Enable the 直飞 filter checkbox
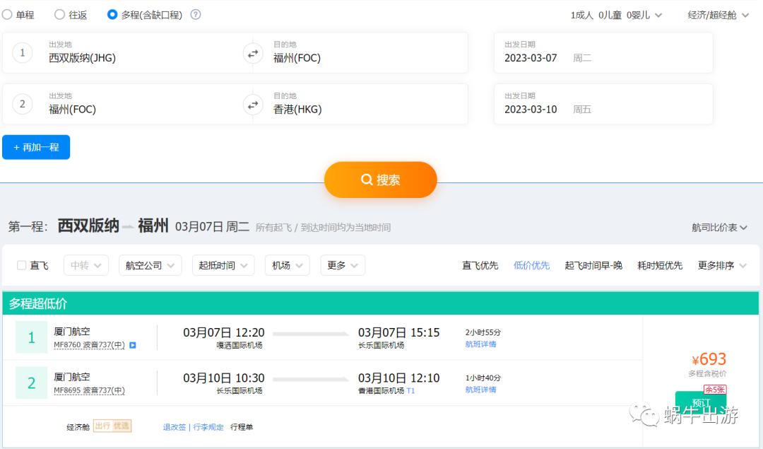Image resolution: width=763 pixels, height=449 pixels. pos(20,265)
